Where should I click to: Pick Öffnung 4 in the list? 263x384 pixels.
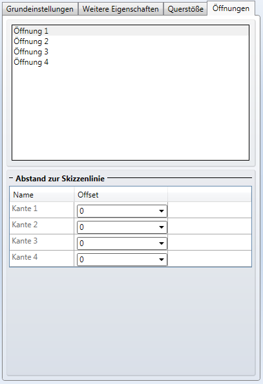(131, 62)
